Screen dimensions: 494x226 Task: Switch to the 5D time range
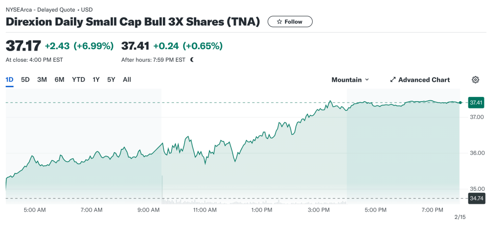pos(25,80)
